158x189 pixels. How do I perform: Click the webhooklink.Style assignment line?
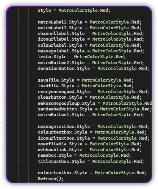click(89, 150)
